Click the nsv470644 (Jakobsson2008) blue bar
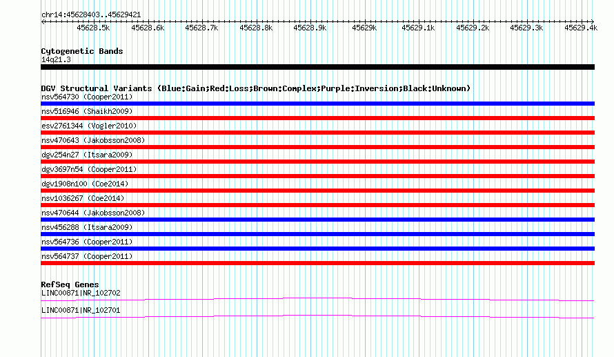 pos(317,220)
